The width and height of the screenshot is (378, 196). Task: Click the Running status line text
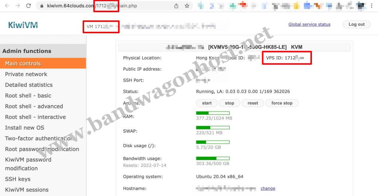(243, 92)
